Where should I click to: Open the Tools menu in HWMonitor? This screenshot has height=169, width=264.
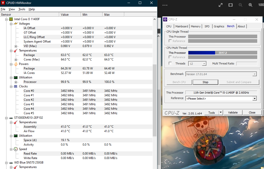click(x=22, y=9)
